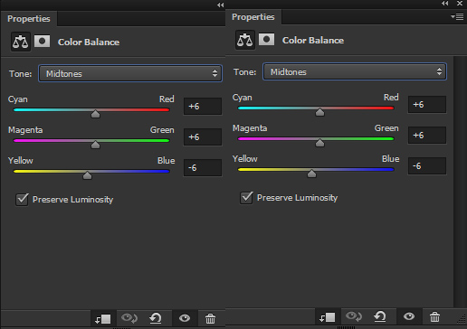The image size is (467, 329).
Task: Click Yellow-Blue slider handle in right panel
Action: 311,174
